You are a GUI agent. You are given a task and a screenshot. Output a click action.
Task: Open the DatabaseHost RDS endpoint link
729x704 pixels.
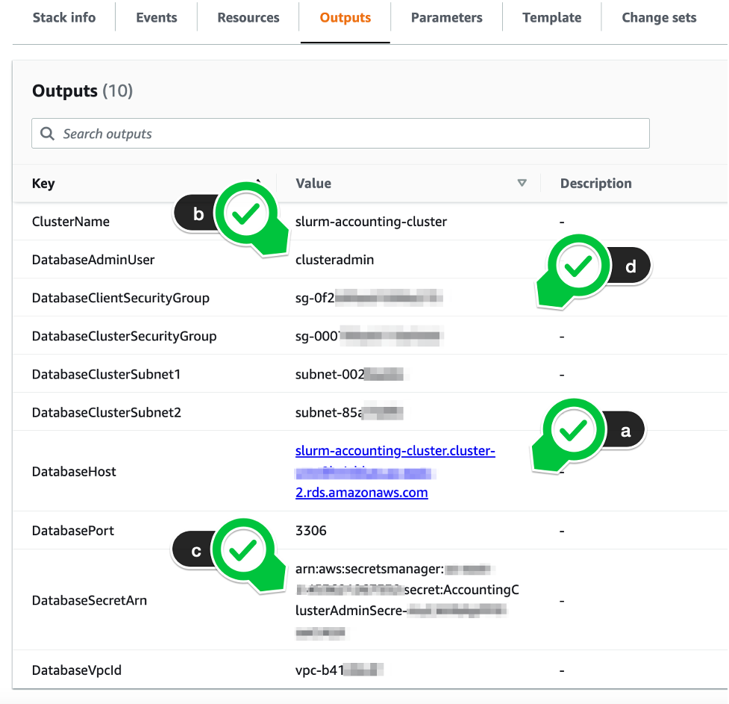395,451
